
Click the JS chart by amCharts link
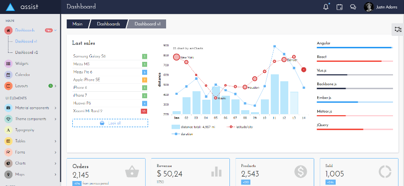click(x=188, y=48)
